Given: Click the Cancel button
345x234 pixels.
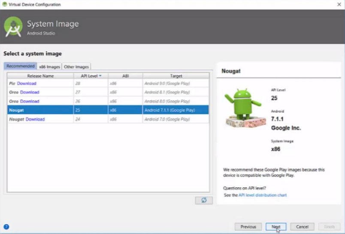Looking at the screenshot, I should point(302,227).
